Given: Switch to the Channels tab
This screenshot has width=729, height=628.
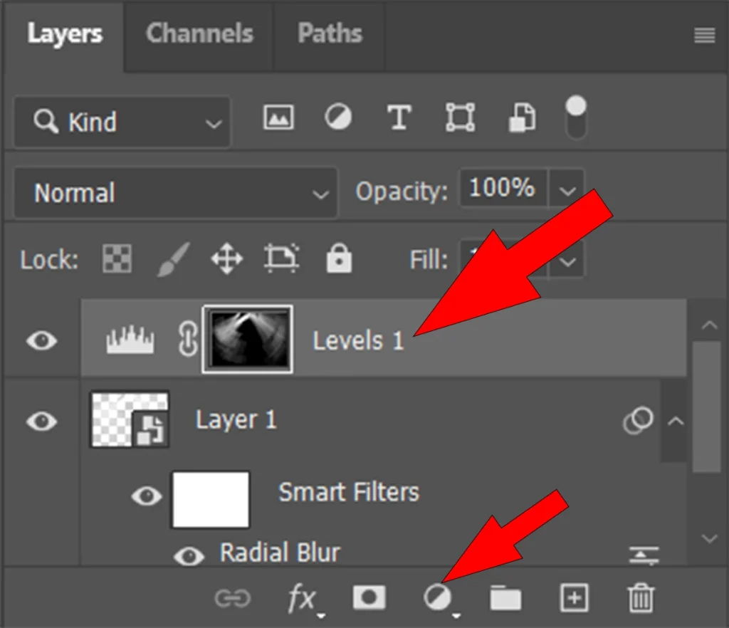Looking at the screenshot, I should tap(199, 33).
